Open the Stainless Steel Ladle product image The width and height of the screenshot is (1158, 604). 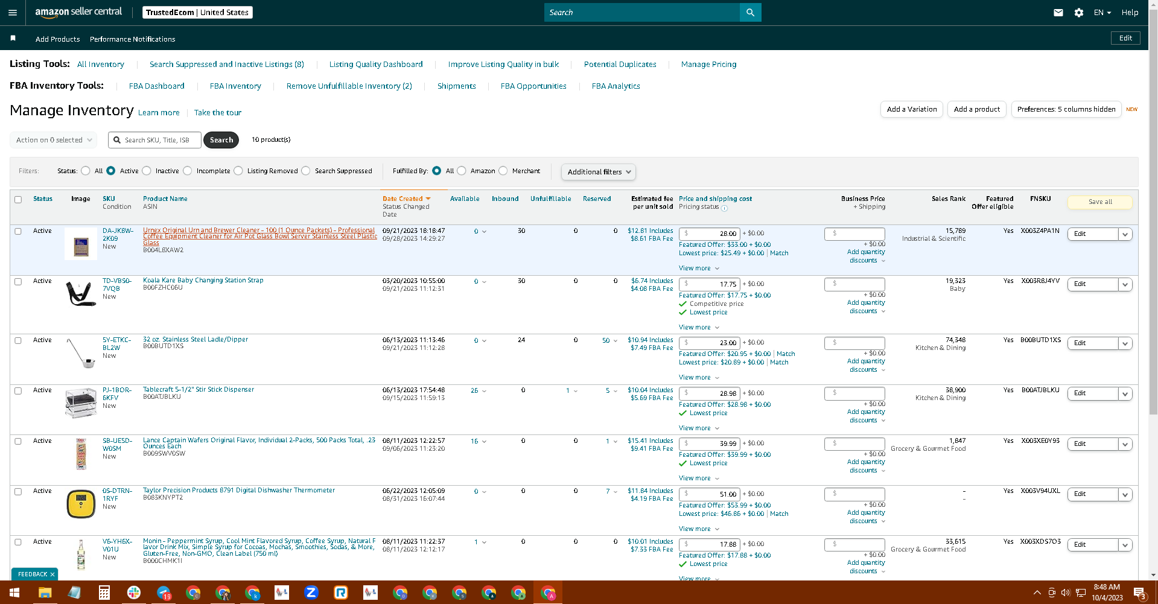pos(81,353)
